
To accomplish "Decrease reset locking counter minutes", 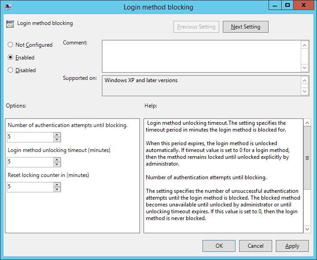I will point(57,189).
